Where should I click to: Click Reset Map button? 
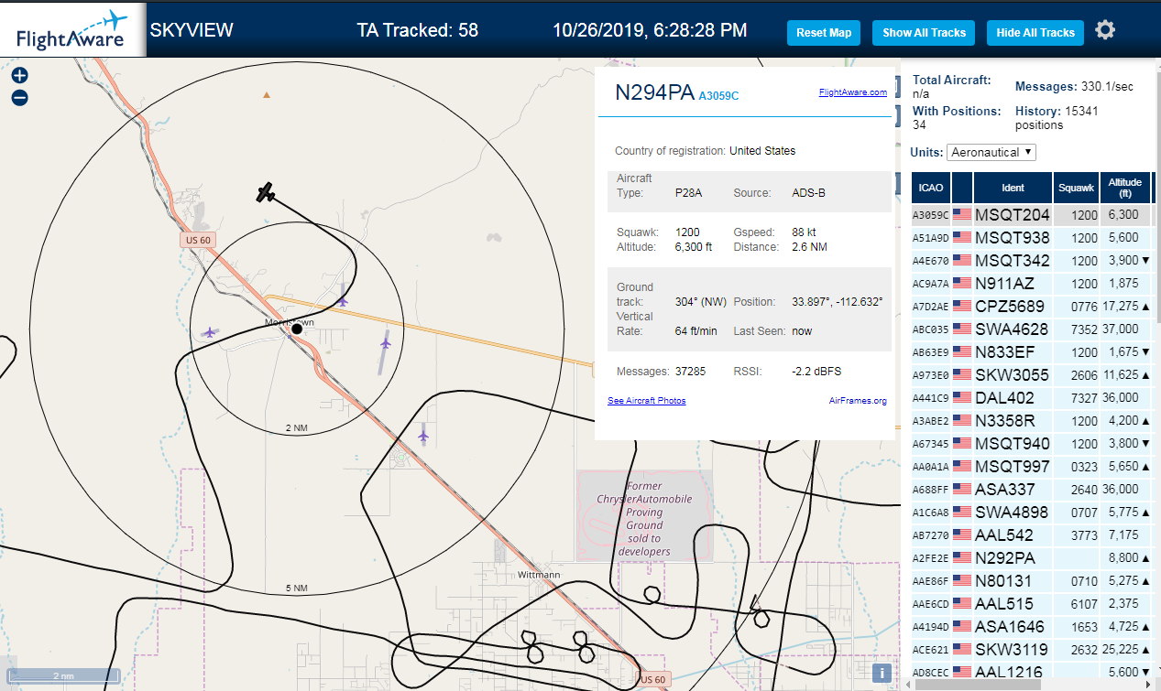(824, 33)
